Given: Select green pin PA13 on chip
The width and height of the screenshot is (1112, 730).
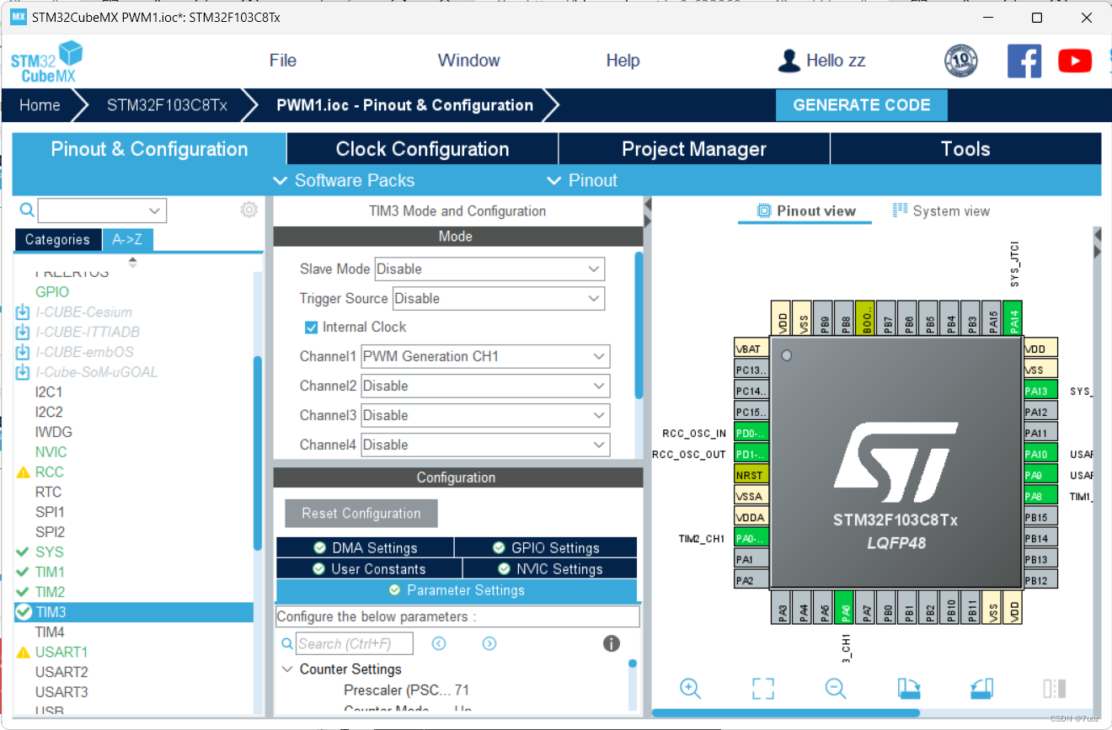Looking at the screenshot, I should click(x=1040, y=391).
